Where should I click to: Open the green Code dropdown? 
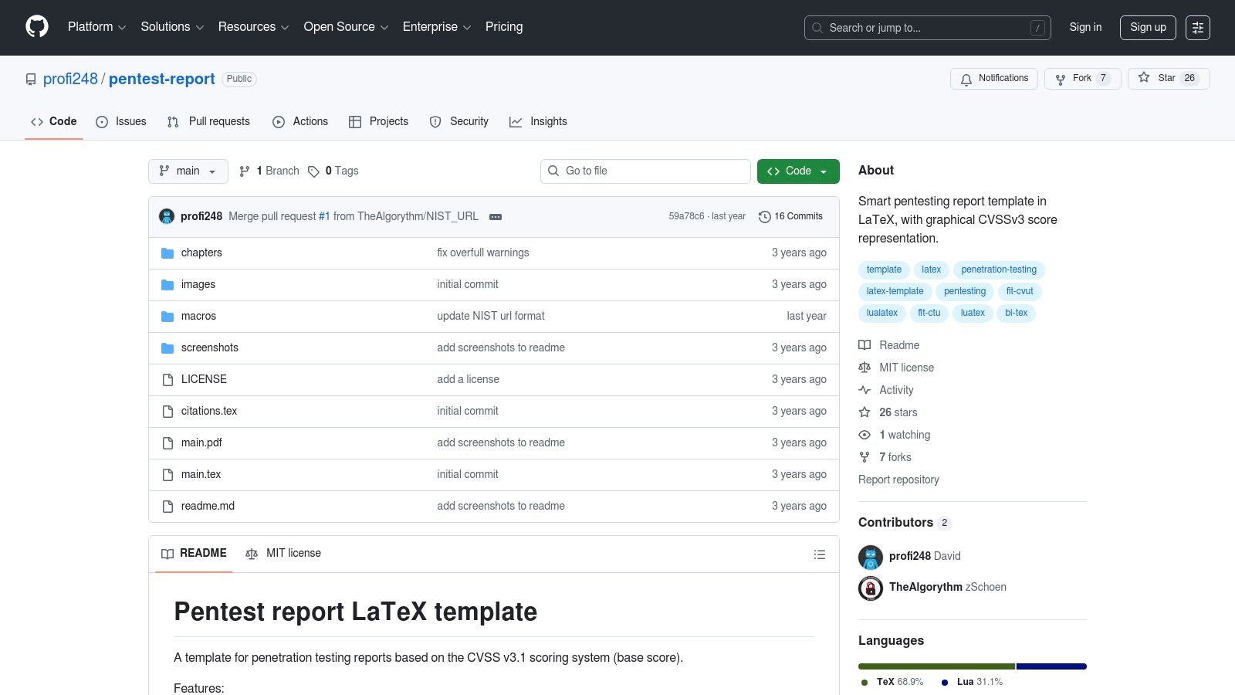coord(798,171)
